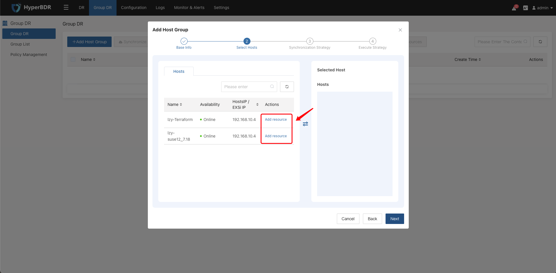
Task: Click the transfer arrows icon between panels
Action: pos(306,124)
